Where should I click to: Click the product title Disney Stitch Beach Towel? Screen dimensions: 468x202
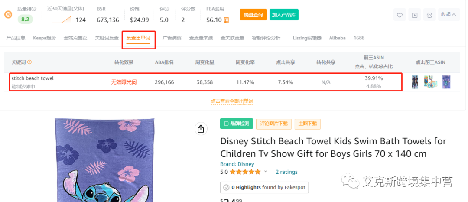click(x=333, y=147)
